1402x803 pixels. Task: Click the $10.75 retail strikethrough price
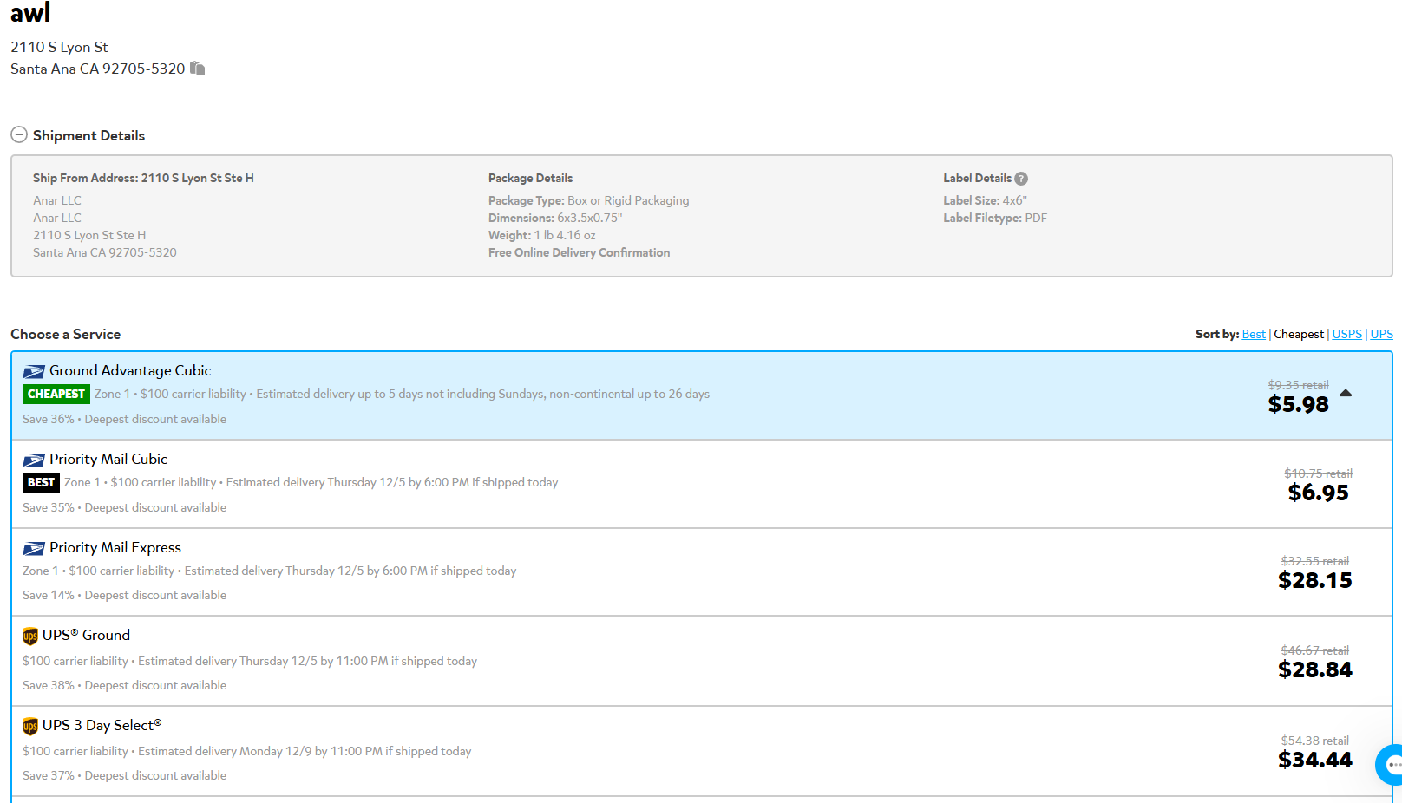point(1318,473)
